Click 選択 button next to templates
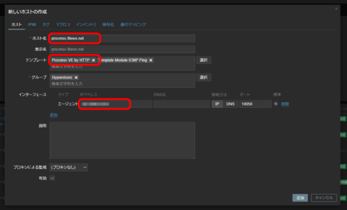 coord(204,60)
